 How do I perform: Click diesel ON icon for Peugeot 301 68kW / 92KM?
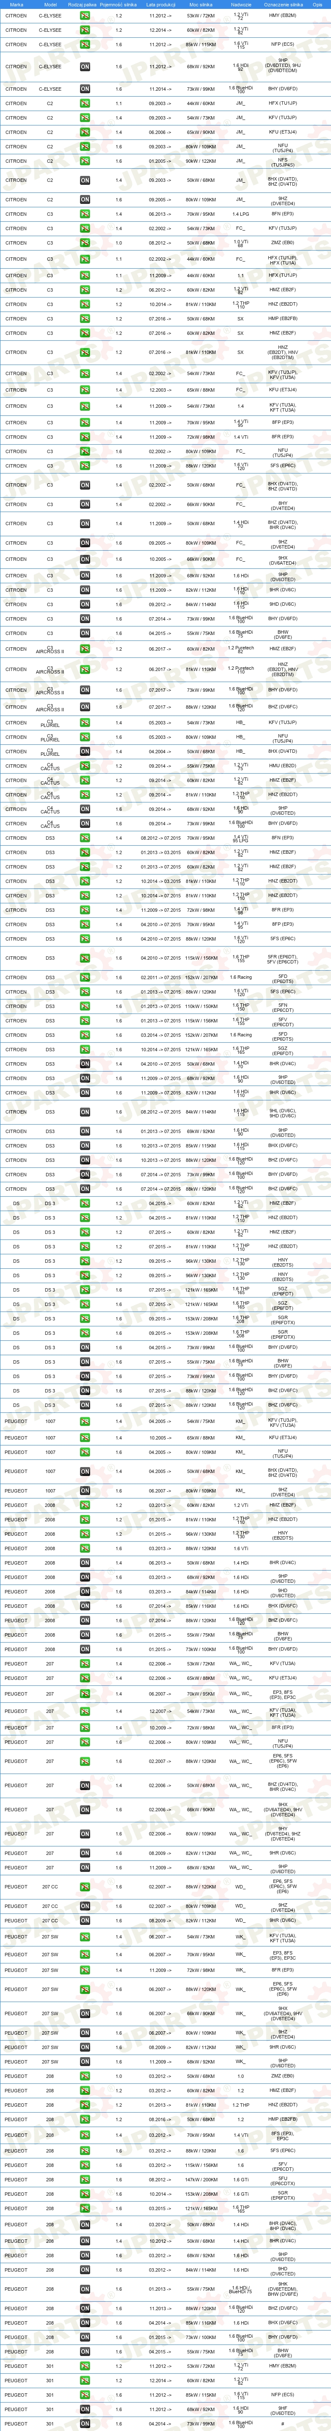click(x=85, y=2409)
